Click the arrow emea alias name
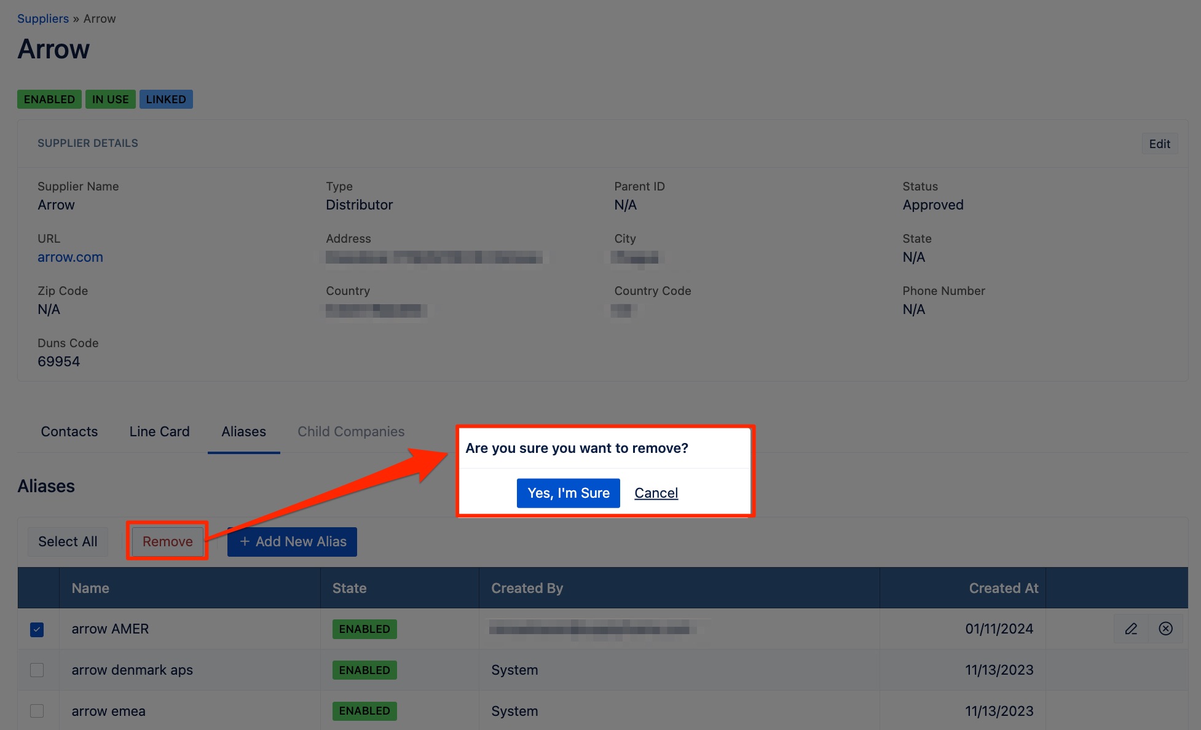This screenshot has width=1201, height=730. [x=109, y=711]
